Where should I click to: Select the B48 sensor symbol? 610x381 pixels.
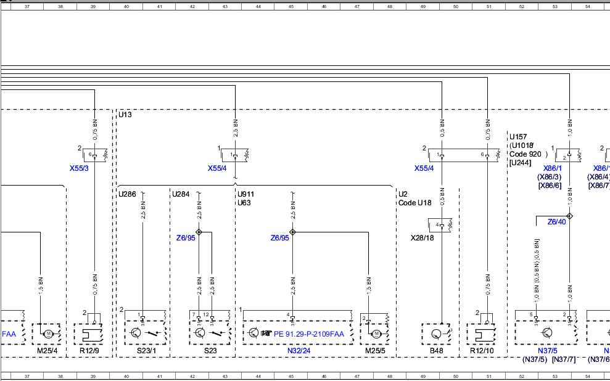click(x=435, y=334)
